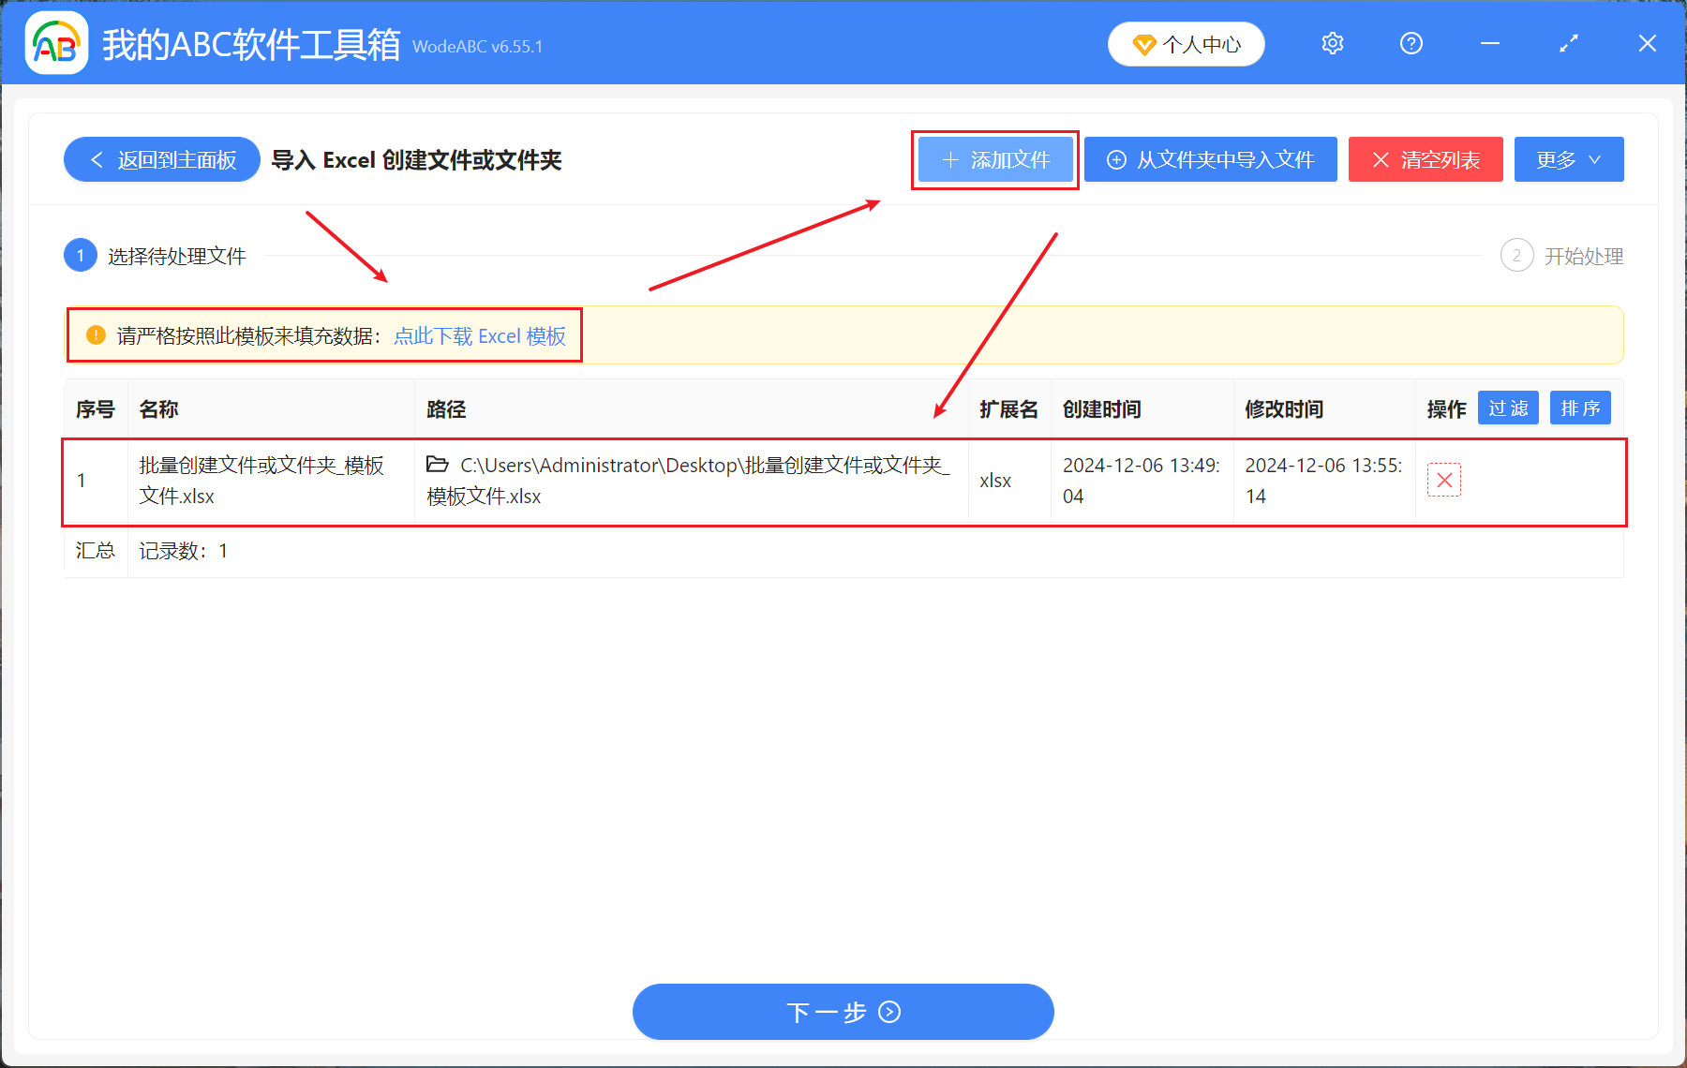This screenshot has height=1068, width=1687.
Task: Click the 过滤 filter button
Action: coord(1508,408)
